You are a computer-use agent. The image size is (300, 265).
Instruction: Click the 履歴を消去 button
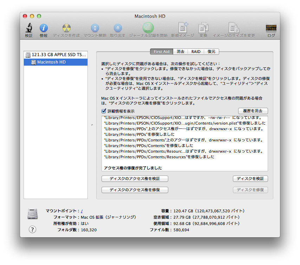(253, 111)
